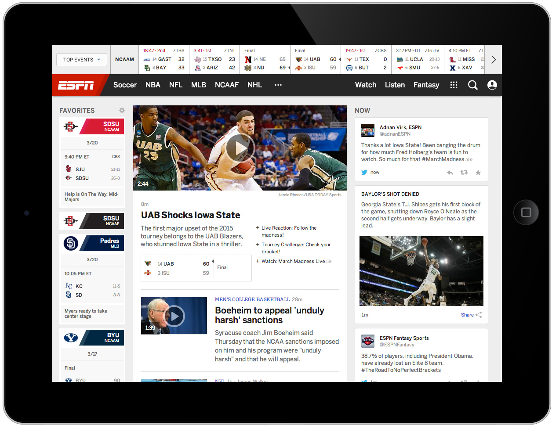Open the Top Events dropdown
The width and height of the screenshot is (552, 425).
pos(82,60)
